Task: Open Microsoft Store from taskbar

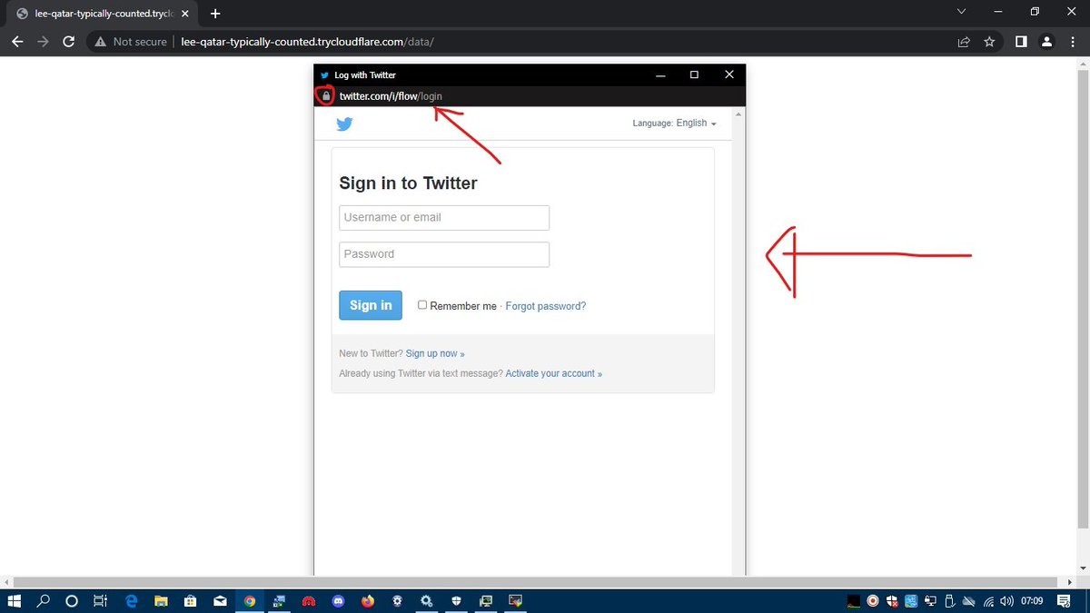Action: click(190, 600)
